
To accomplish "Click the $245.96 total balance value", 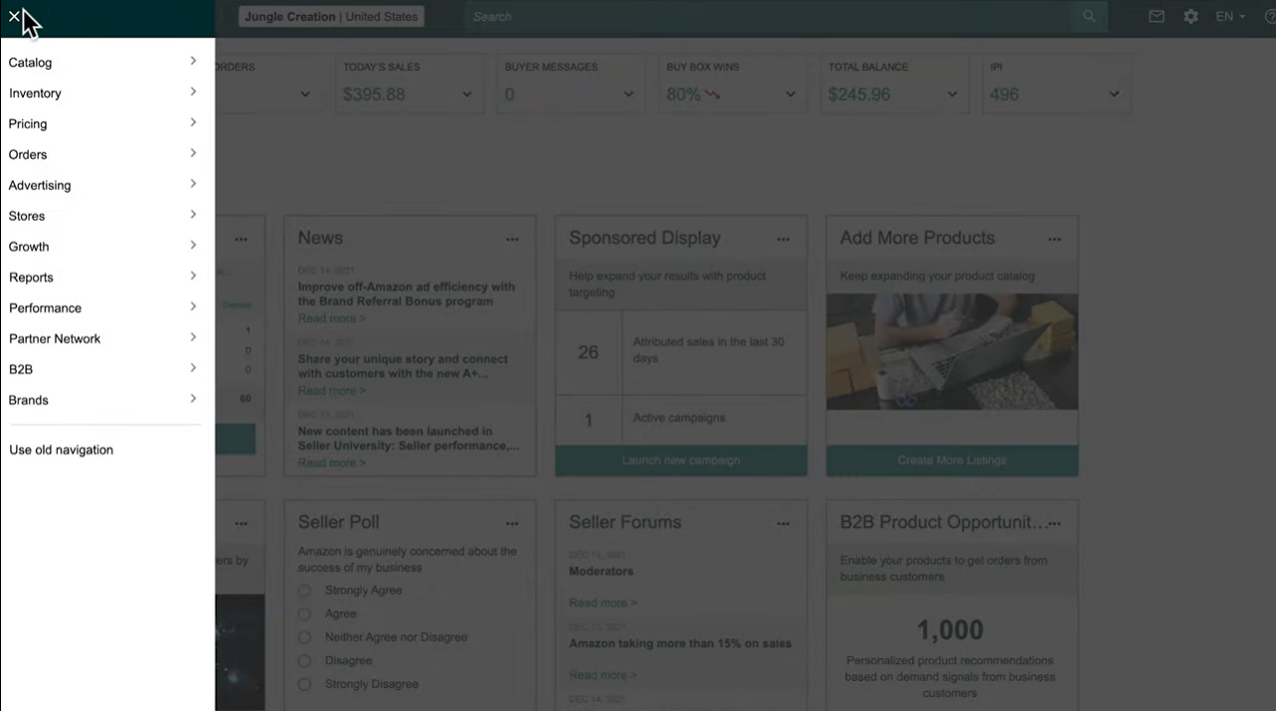I will coord(859,94).
